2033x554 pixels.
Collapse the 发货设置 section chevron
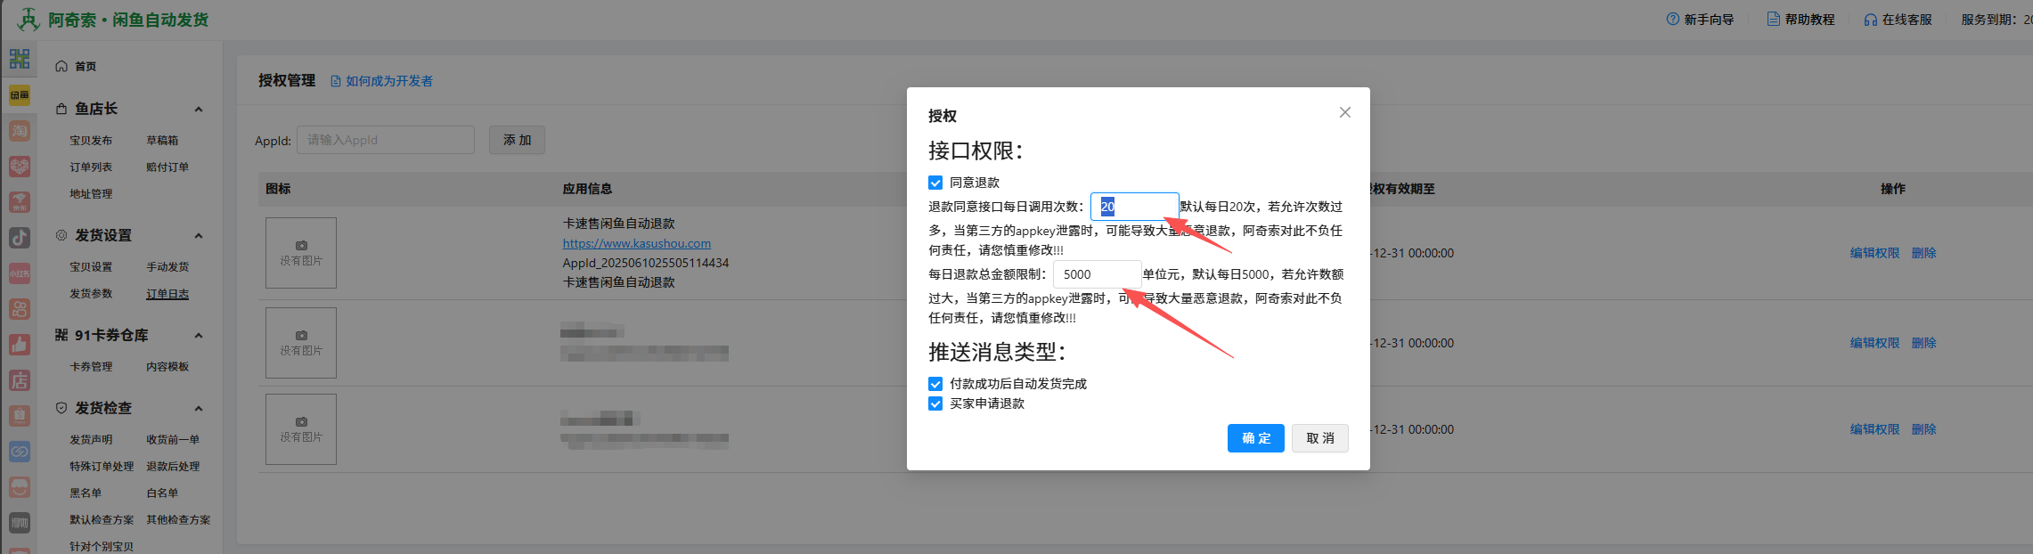199,236
